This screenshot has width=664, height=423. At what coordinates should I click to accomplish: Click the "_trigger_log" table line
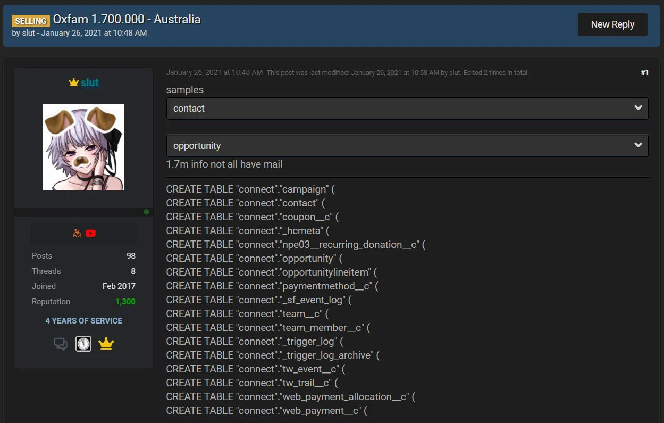coord(255,341)
